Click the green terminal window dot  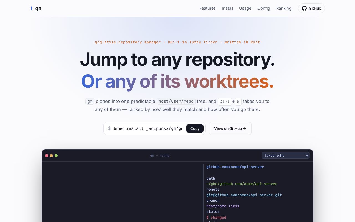click(56, 155)
